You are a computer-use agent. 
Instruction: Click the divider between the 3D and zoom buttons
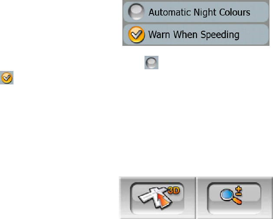[196, 198]
